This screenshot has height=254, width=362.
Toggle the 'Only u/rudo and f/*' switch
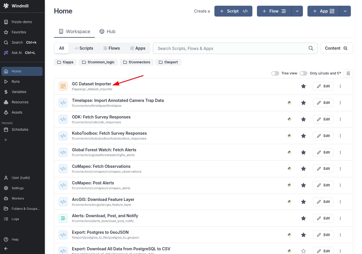point(303,73)
